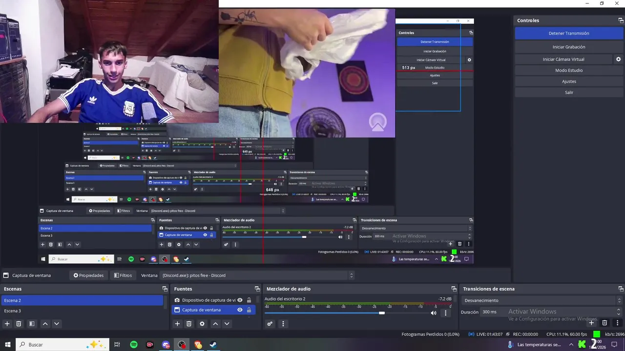Move the selected source down in Fuentes
625x351 pixels.
tap(227, 324)
